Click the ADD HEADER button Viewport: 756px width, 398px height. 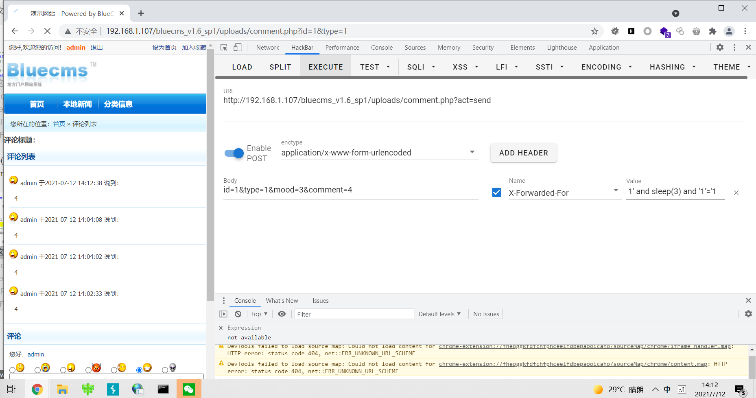pyautogui.click(x=524, y=153)
